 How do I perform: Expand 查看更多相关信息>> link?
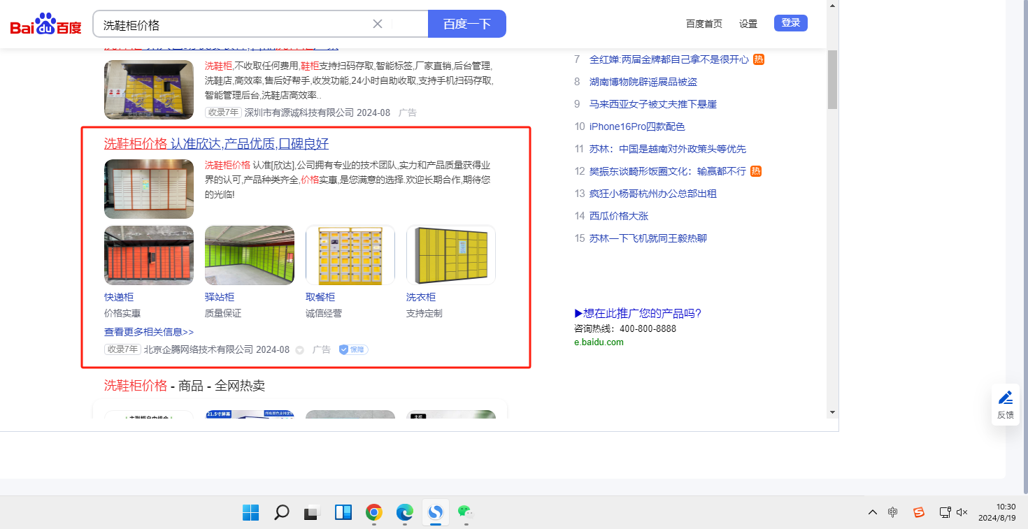(x=149, y=332)
